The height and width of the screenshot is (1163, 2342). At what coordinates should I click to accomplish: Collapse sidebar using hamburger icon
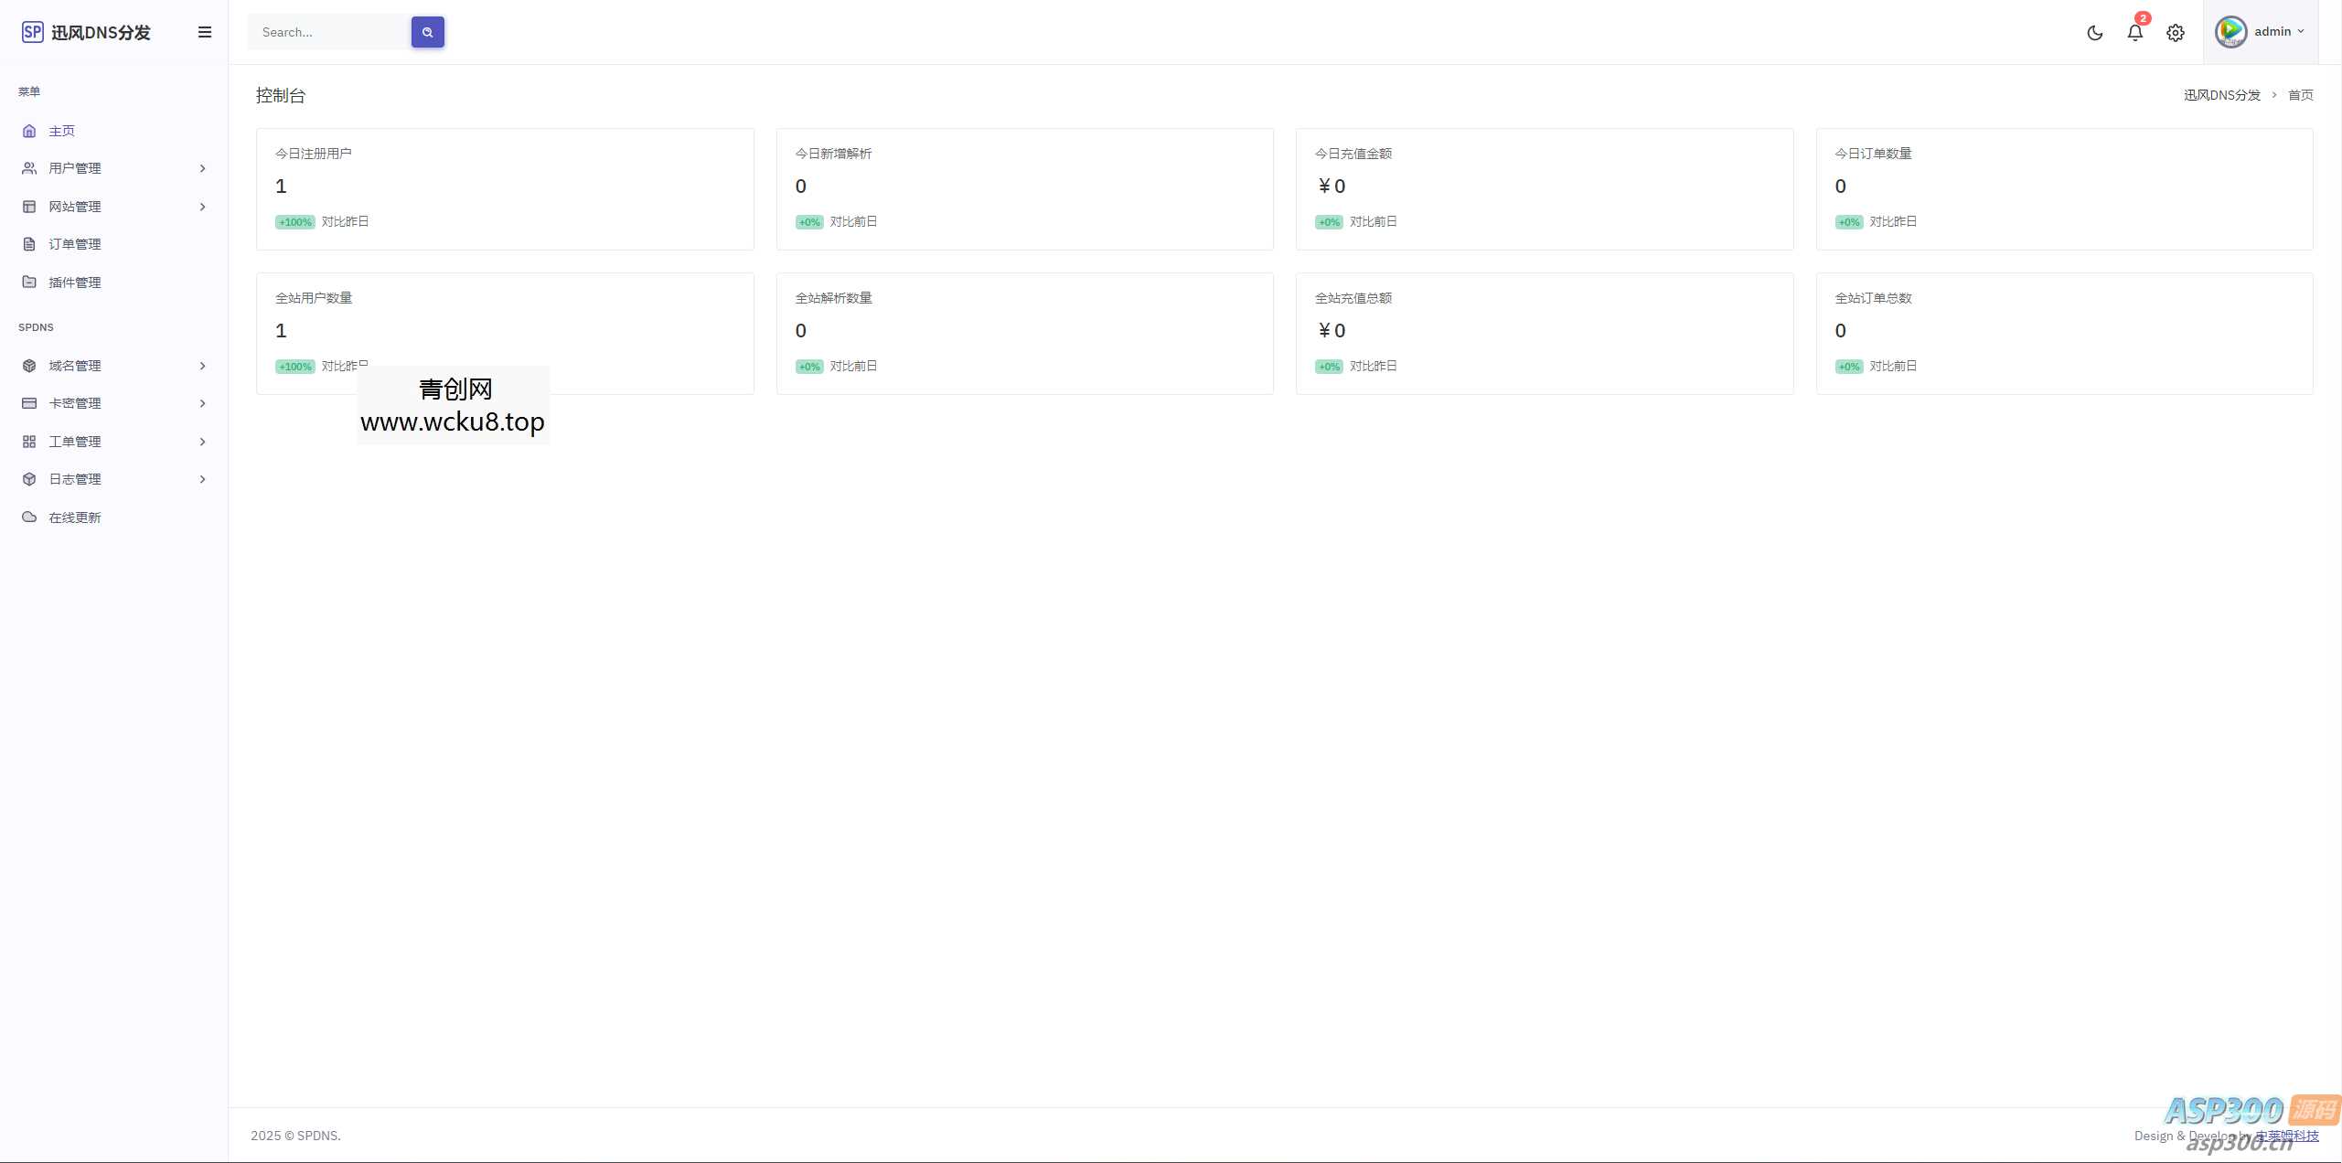[205, 32]
